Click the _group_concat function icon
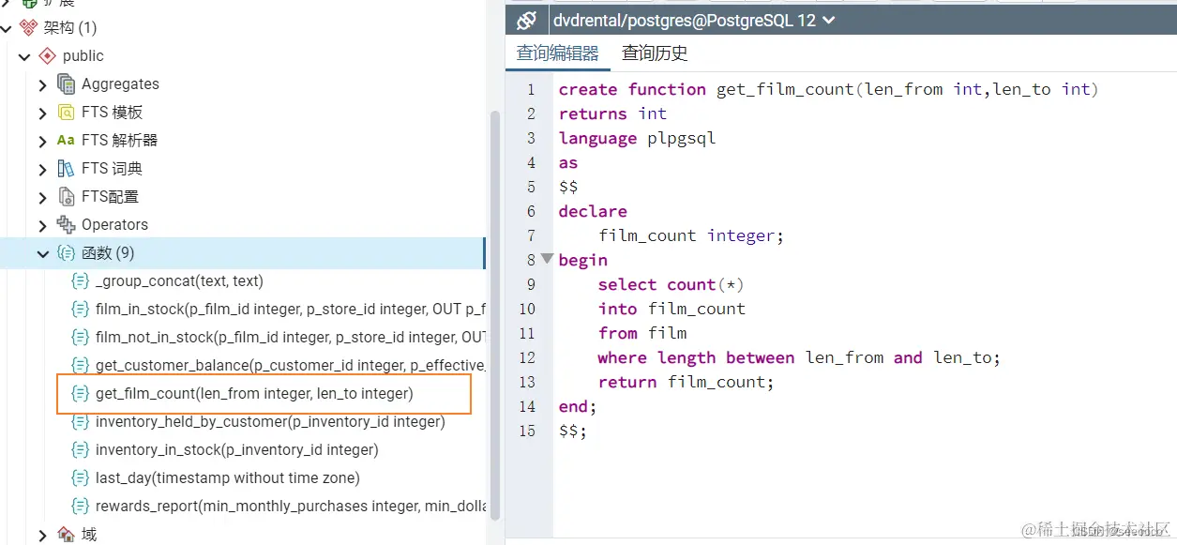This screenshot has height=545, width=1177. click(x=81, y=281)
